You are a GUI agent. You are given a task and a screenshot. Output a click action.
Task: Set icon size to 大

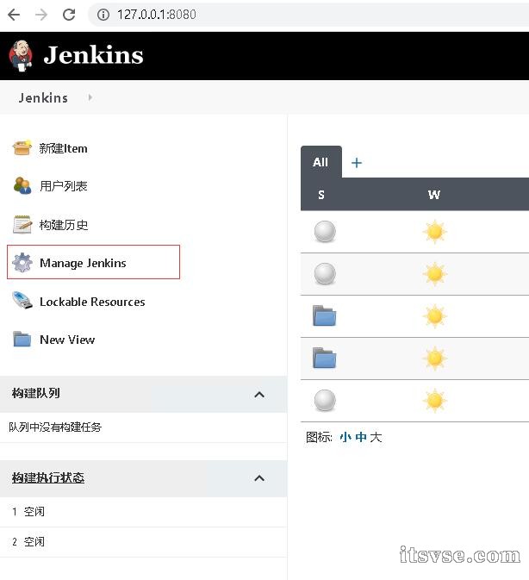coord(376,437)
